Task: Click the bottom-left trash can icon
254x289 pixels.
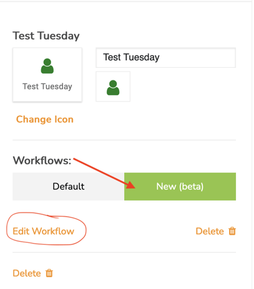Action: pyautogui.click(x=49, y=273)
